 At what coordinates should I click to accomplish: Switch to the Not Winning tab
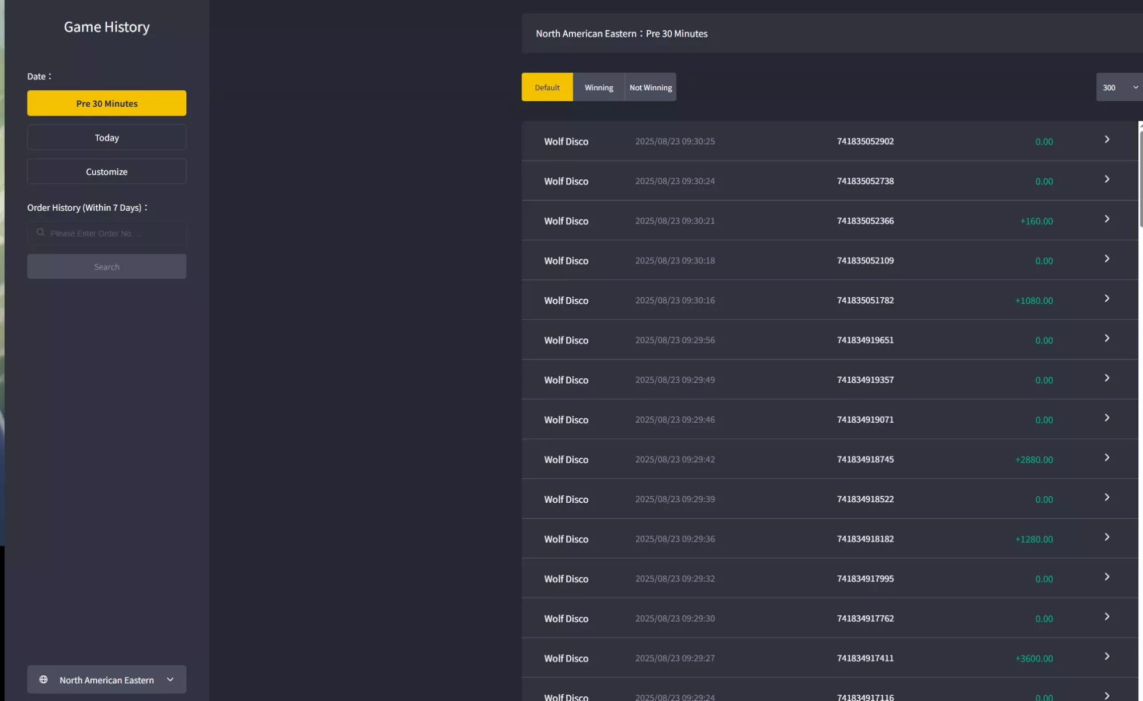(651, 87)
